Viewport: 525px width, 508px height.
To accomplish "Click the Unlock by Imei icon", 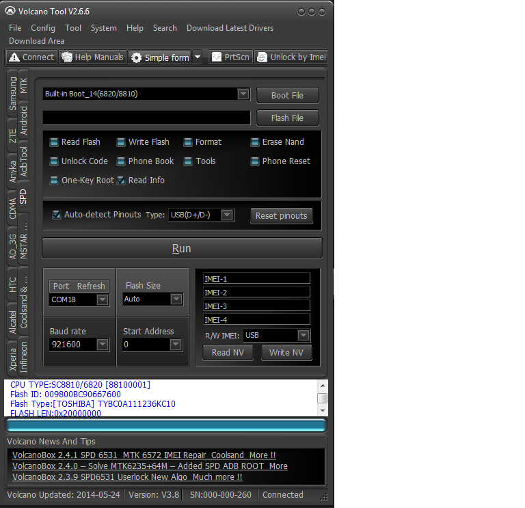I will click(262, 57).
